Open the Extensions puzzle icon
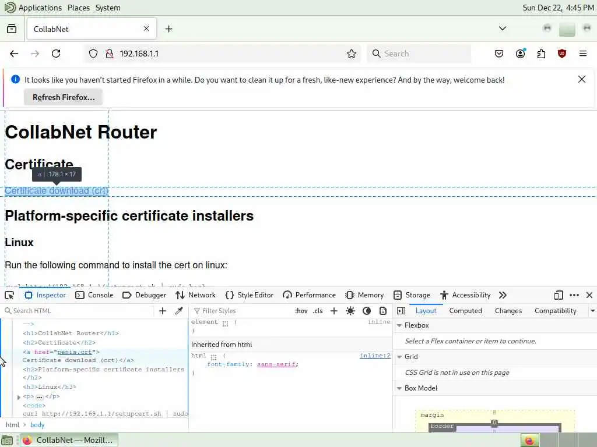This screenshot has height=447, width=597. click(x=541, y=54)
